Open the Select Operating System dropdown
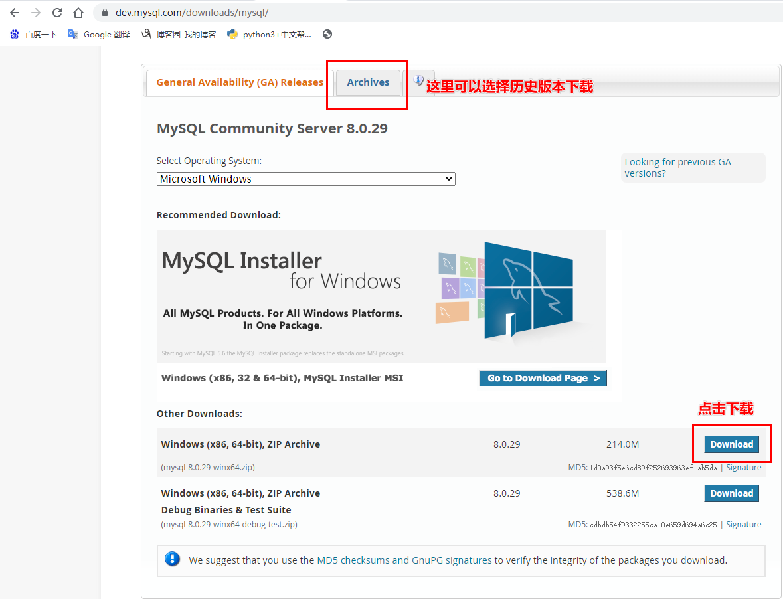 pos(306,179)
